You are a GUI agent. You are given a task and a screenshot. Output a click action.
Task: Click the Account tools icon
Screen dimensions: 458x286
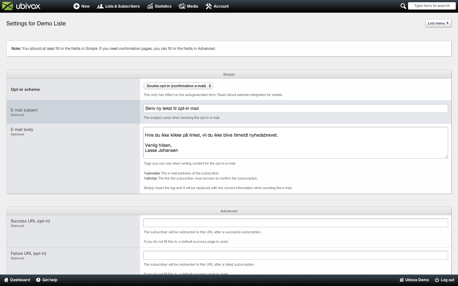(x=209, y=6)
